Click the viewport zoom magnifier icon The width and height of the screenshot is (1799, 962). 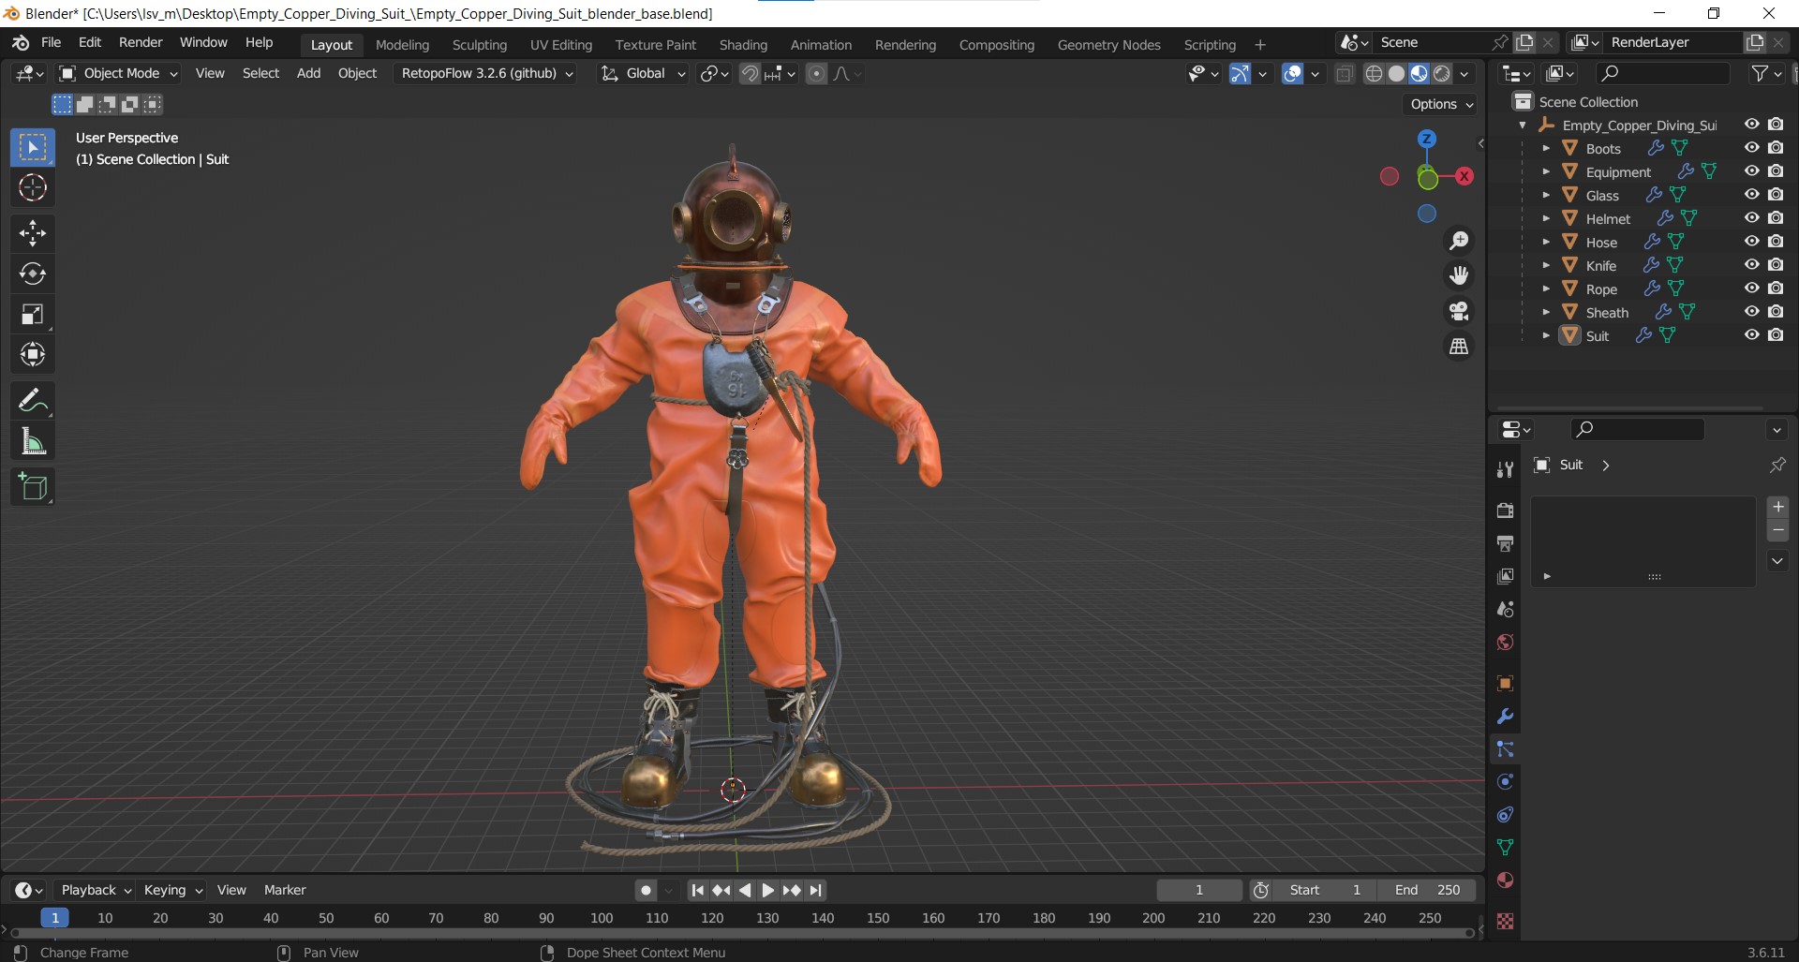pyautogui.click(x=1459, y=241)
